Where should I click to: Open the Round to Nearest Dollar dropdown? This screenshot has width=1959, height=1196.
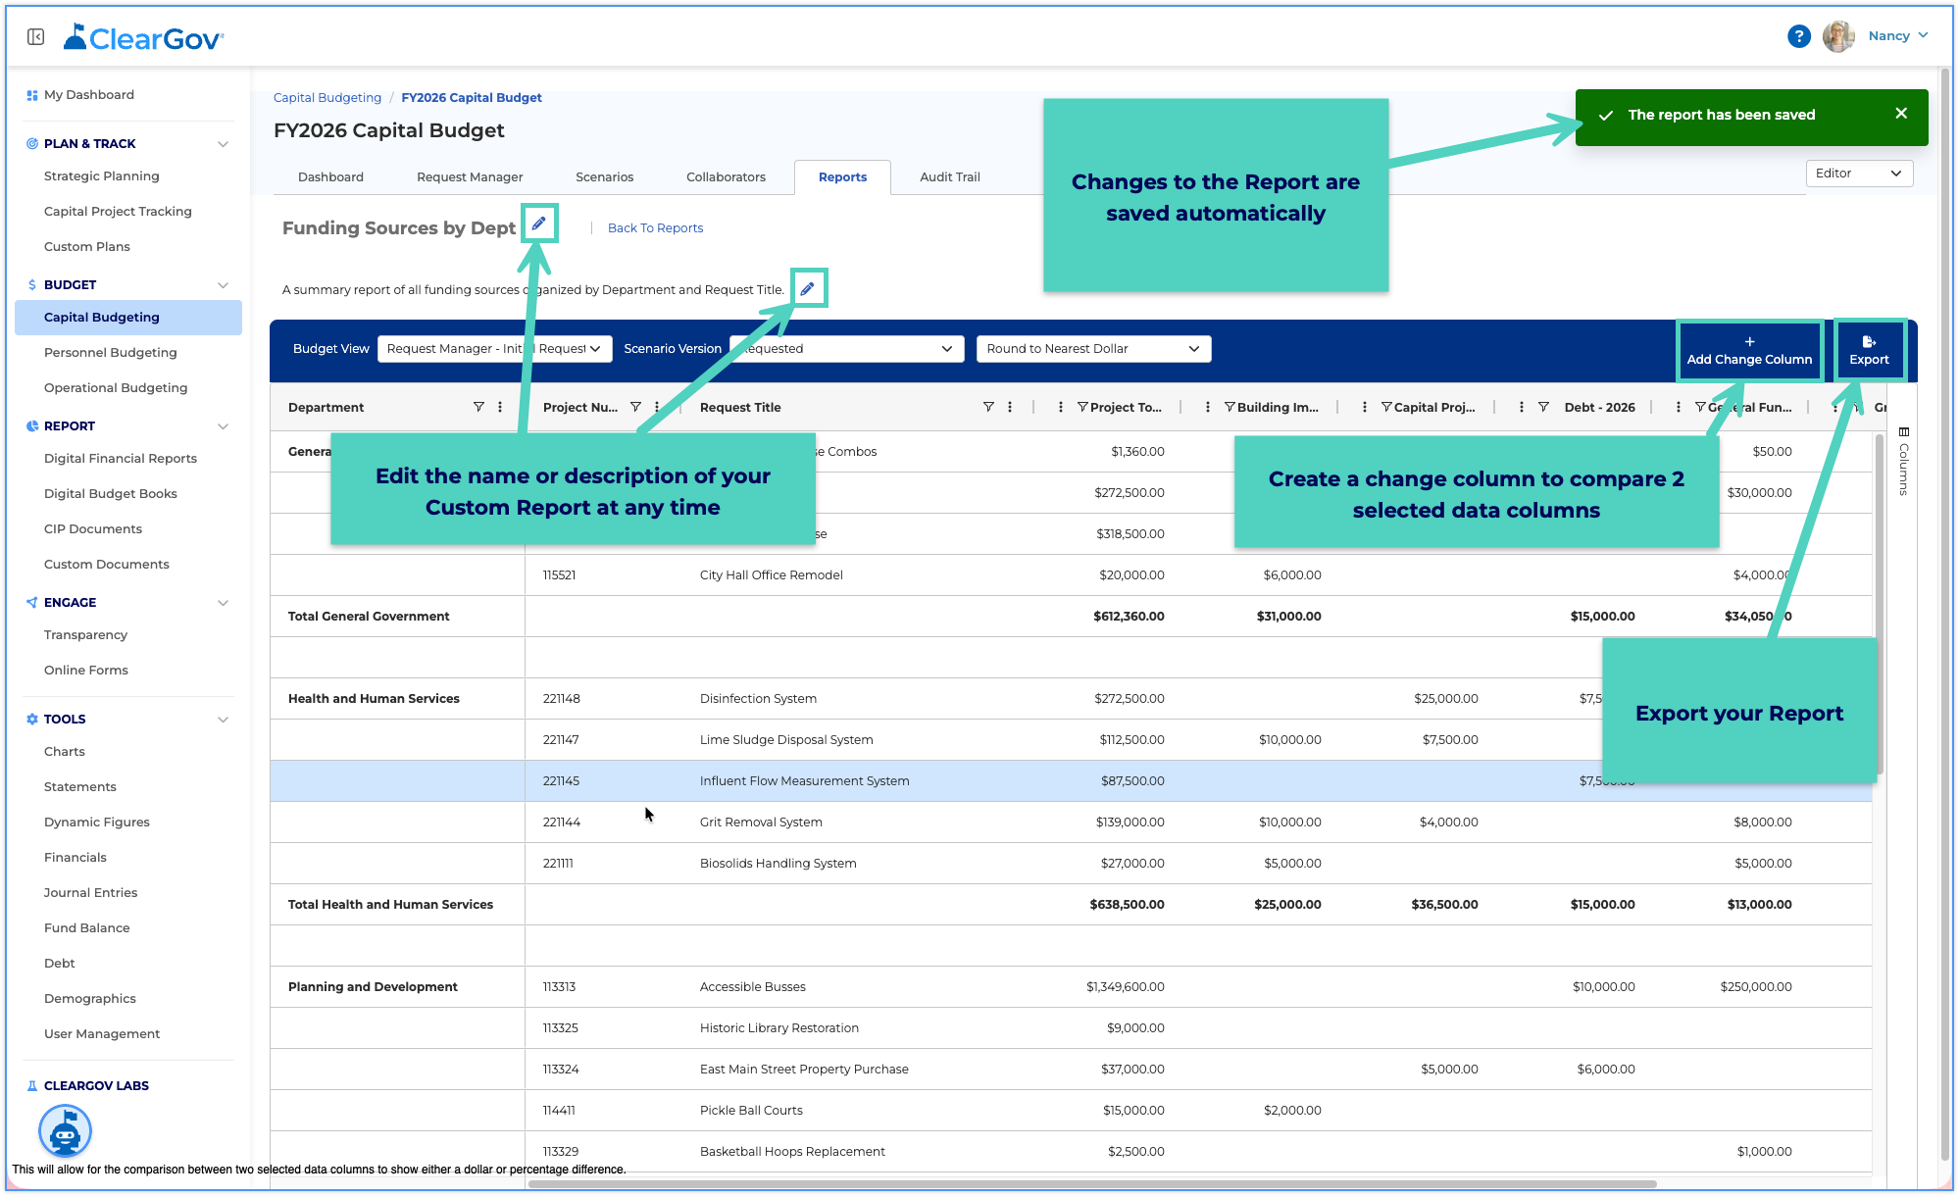coord(1093,349)
